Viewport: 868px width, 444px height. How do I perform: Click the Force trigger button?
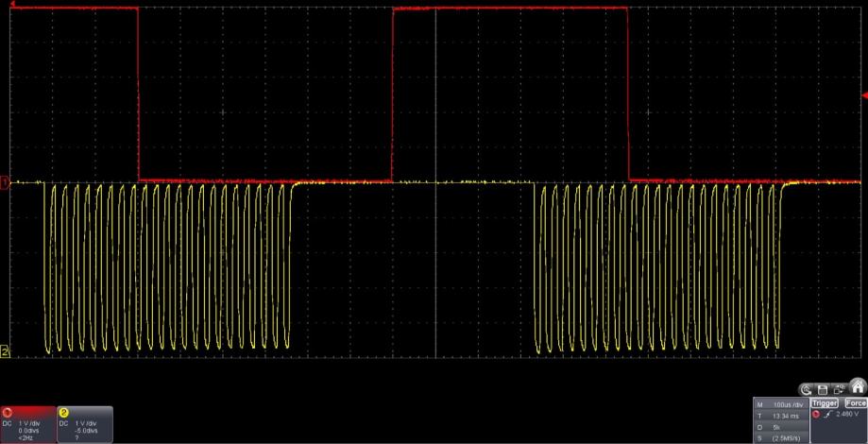click(856, 403)
